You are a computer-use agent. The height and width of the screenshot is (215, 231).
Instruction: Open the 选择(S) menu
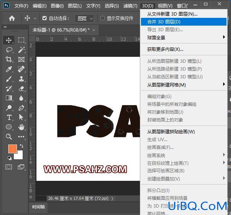pyautogui.click(x=112, y=6)
